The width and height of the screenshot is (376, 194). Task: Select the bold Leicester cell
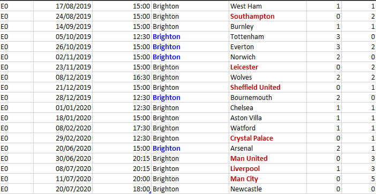[x=268, y=67]
